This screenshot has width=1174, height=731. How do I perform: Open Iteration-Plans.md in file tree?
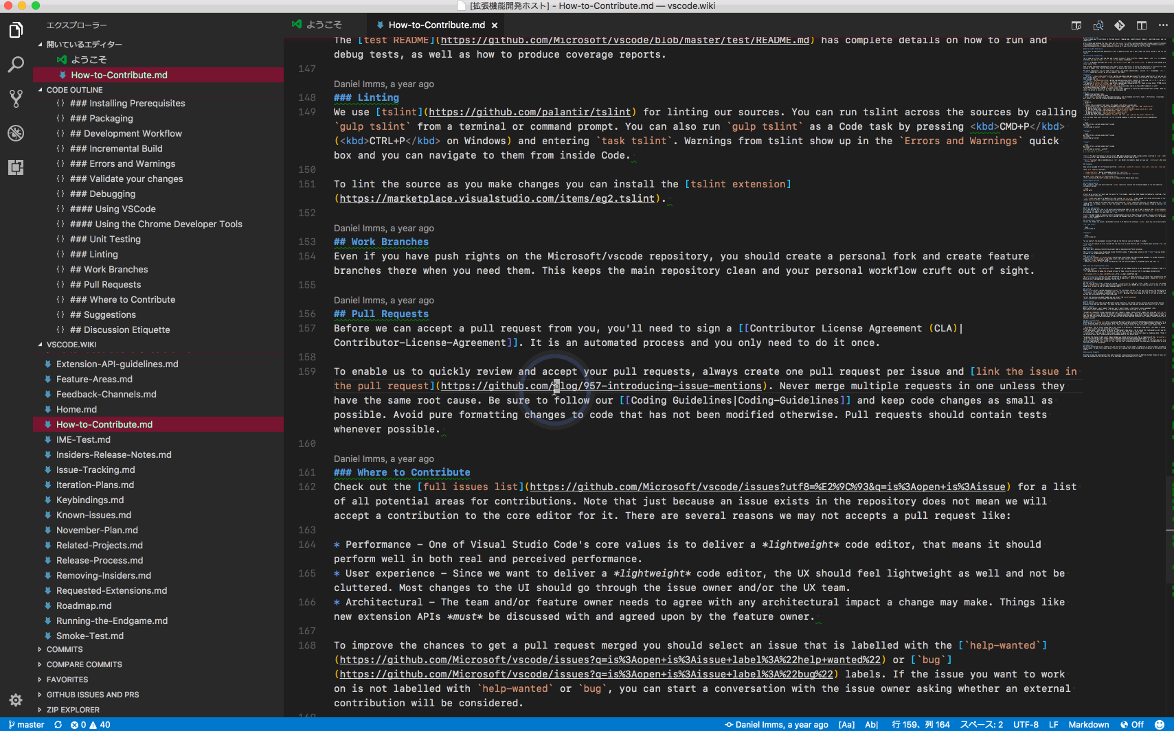(x=158, y=485)
